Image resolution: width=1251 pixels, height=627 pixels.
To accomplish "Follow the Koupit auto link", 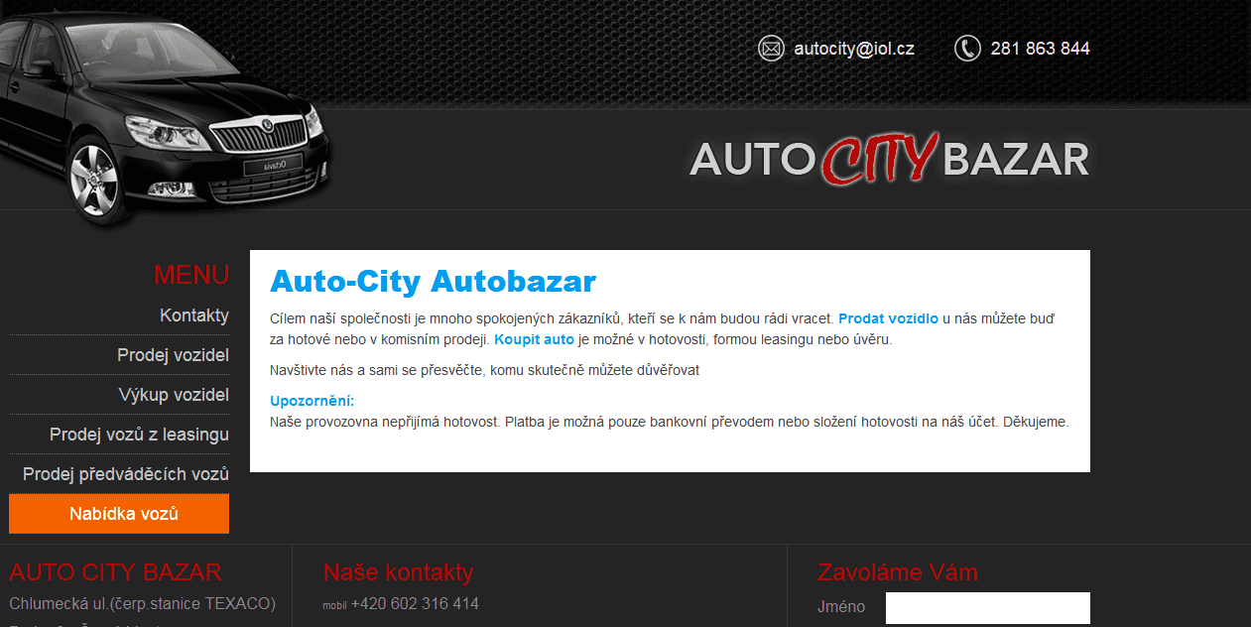I will point(534,339).
